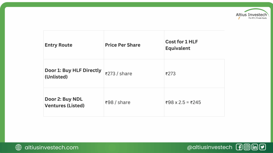Click the Altius Investech logo
Viewport: 273px width, 153px height.
[x=251, y=15]
